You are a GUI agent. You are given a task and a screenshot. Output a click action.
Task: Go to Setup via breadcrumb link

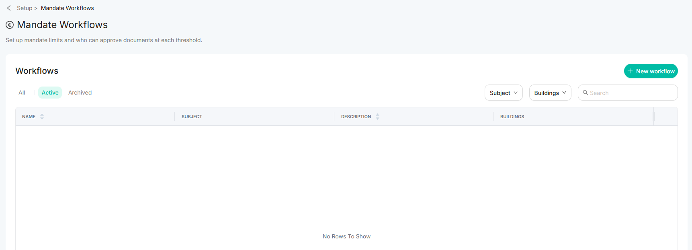click(25, 8)
